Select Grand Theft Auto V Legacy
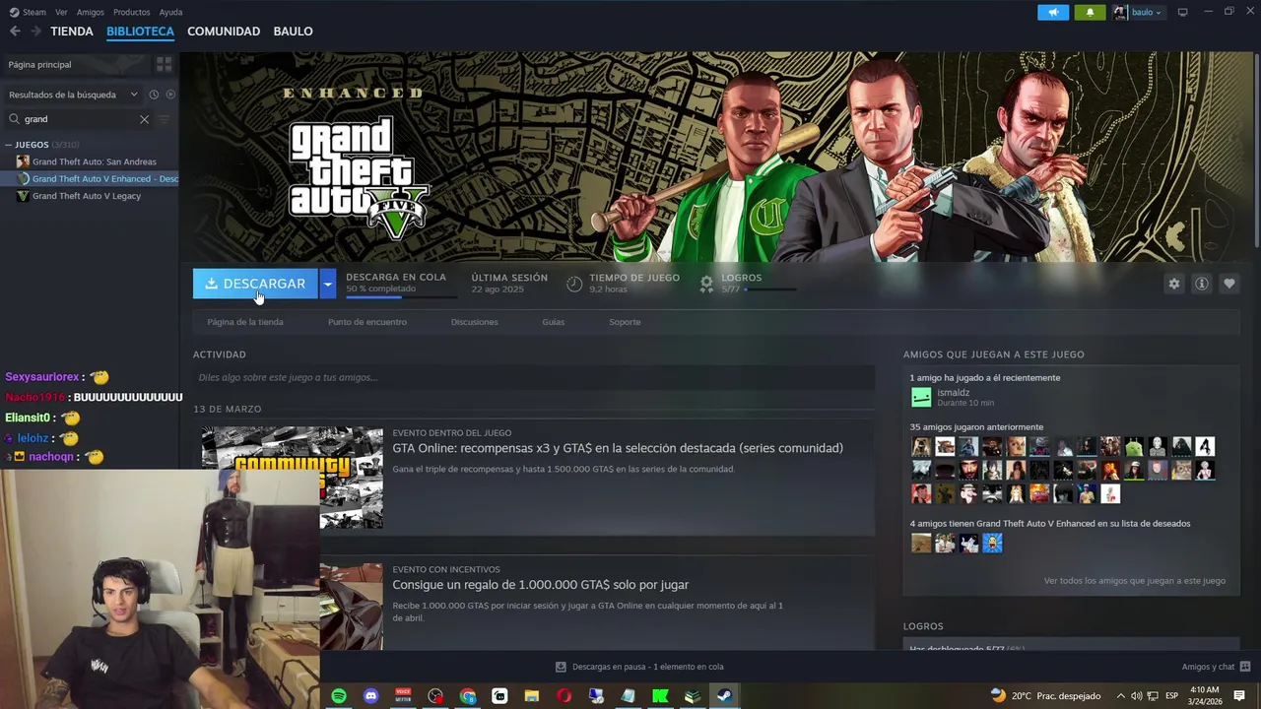1261x709 pixels. click(89, 196)
